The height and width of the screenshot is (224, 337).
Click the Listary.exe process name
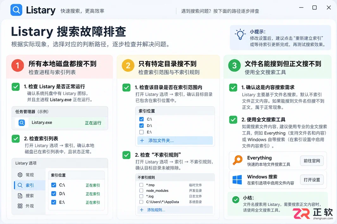click(42, 122)
